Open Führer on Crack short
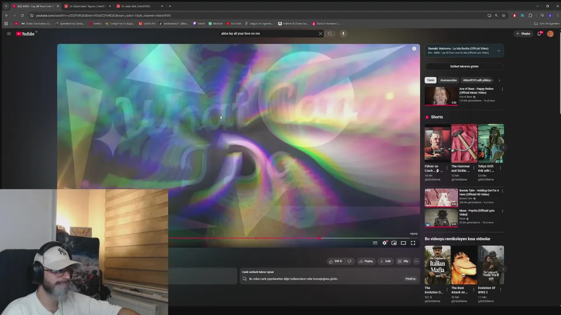This screenshot has height=315, width=561. click(437, 143)
